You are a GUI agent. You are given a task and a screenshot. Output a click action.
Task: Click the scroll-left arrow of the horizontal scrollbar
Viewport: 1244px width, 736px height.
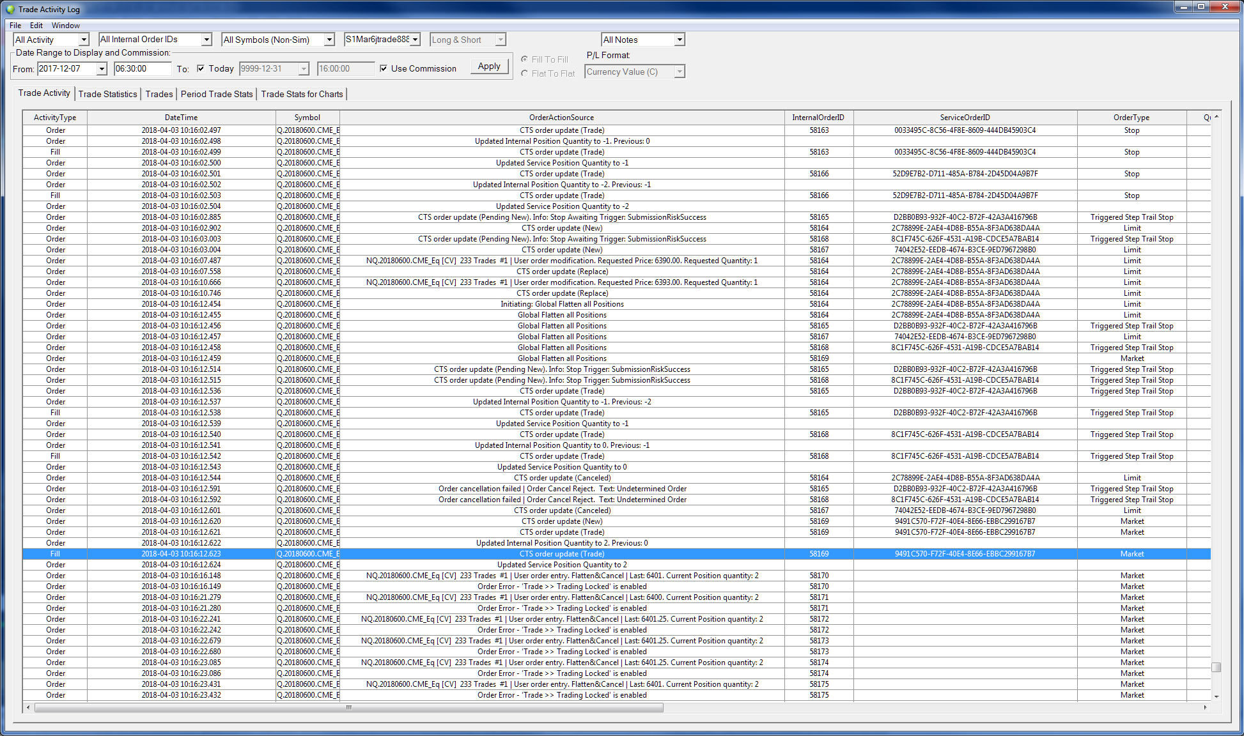pos(27,707)
